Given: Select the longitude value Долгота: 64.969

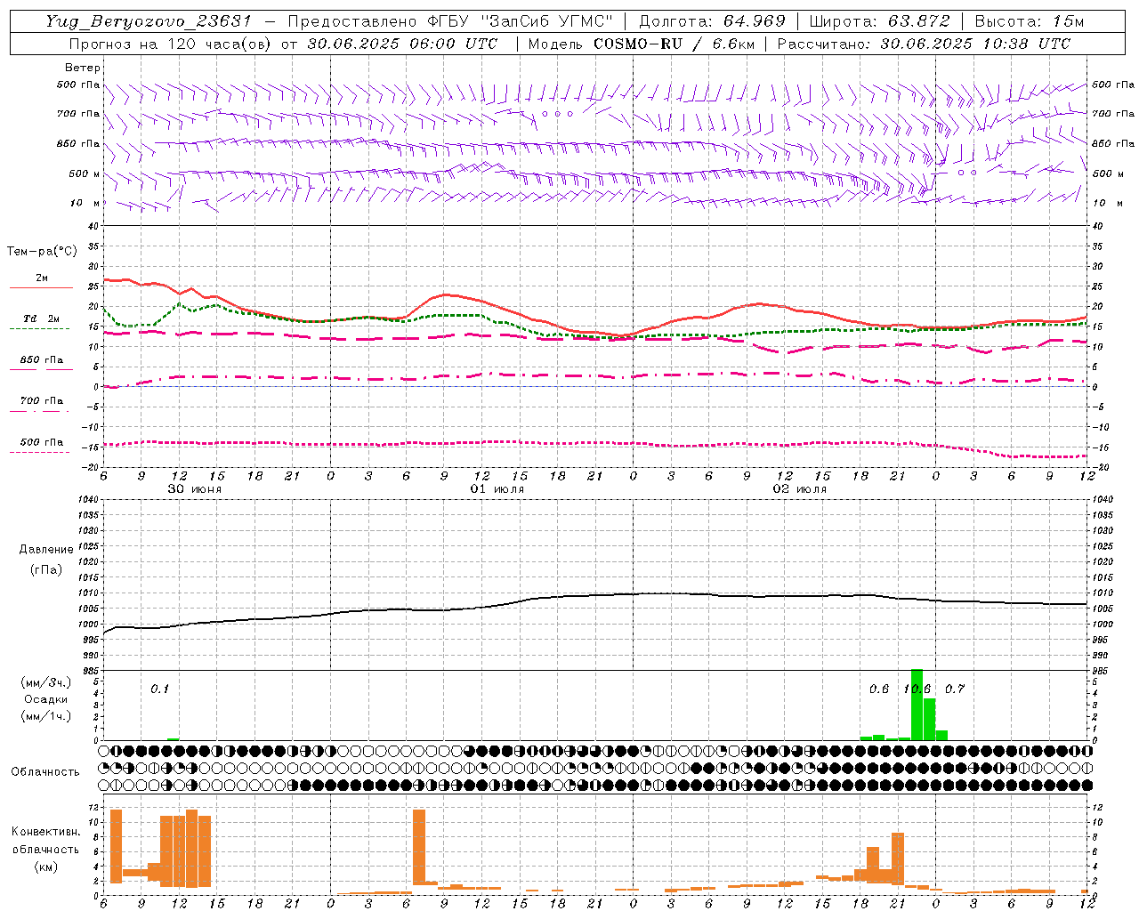Looking at the screenshot, I should pos(712,21).
